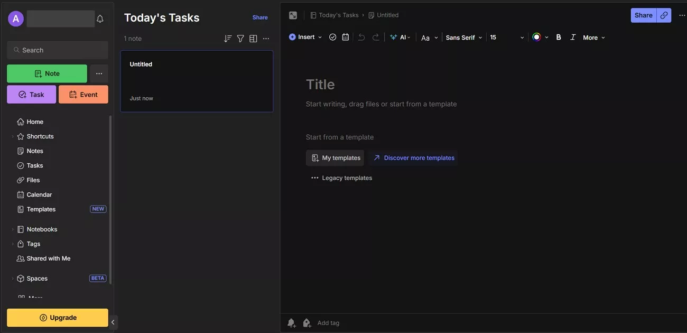Image resolution: width=687 pixels, height=333 pixels.
Task: Toggle bold formatting
Action: pyautogui.click(x=559, y=38)
